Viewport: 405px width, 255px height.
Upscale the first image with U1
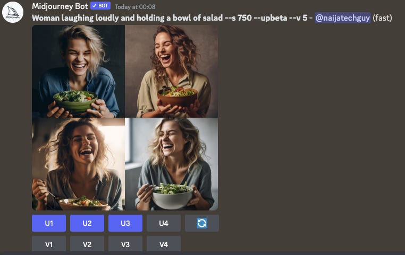(49, 223)
